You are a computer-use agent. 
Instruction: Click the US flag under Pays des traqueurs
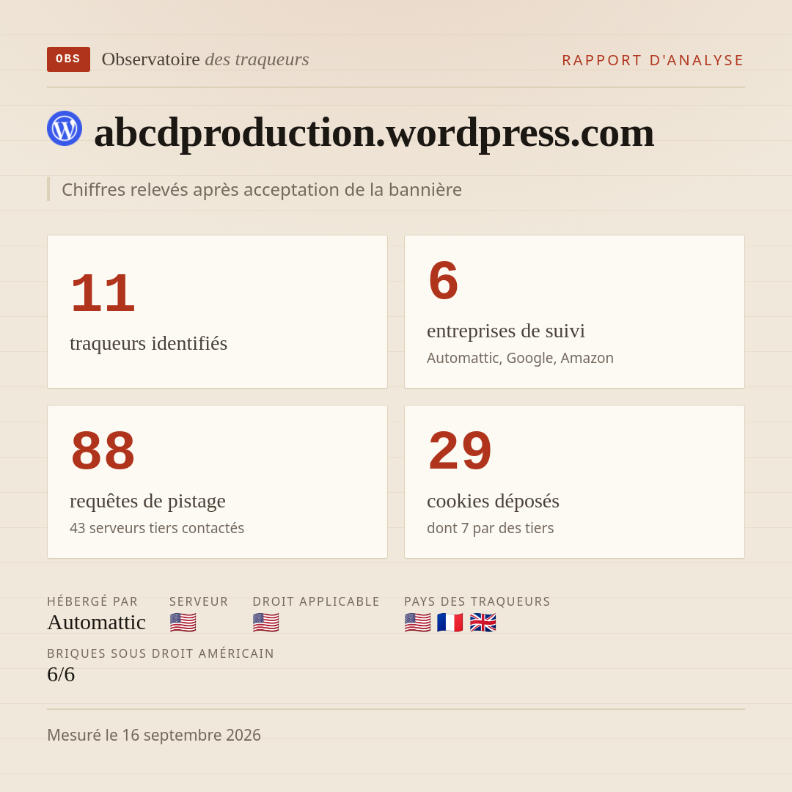(418, 623)
